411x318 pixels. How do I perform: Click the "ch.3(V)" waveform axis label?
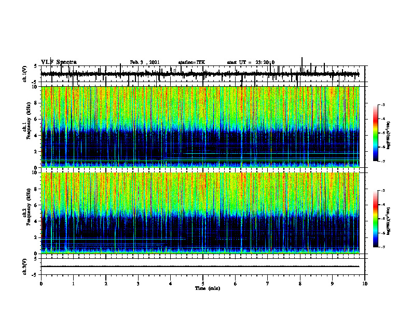pos(25,267)
